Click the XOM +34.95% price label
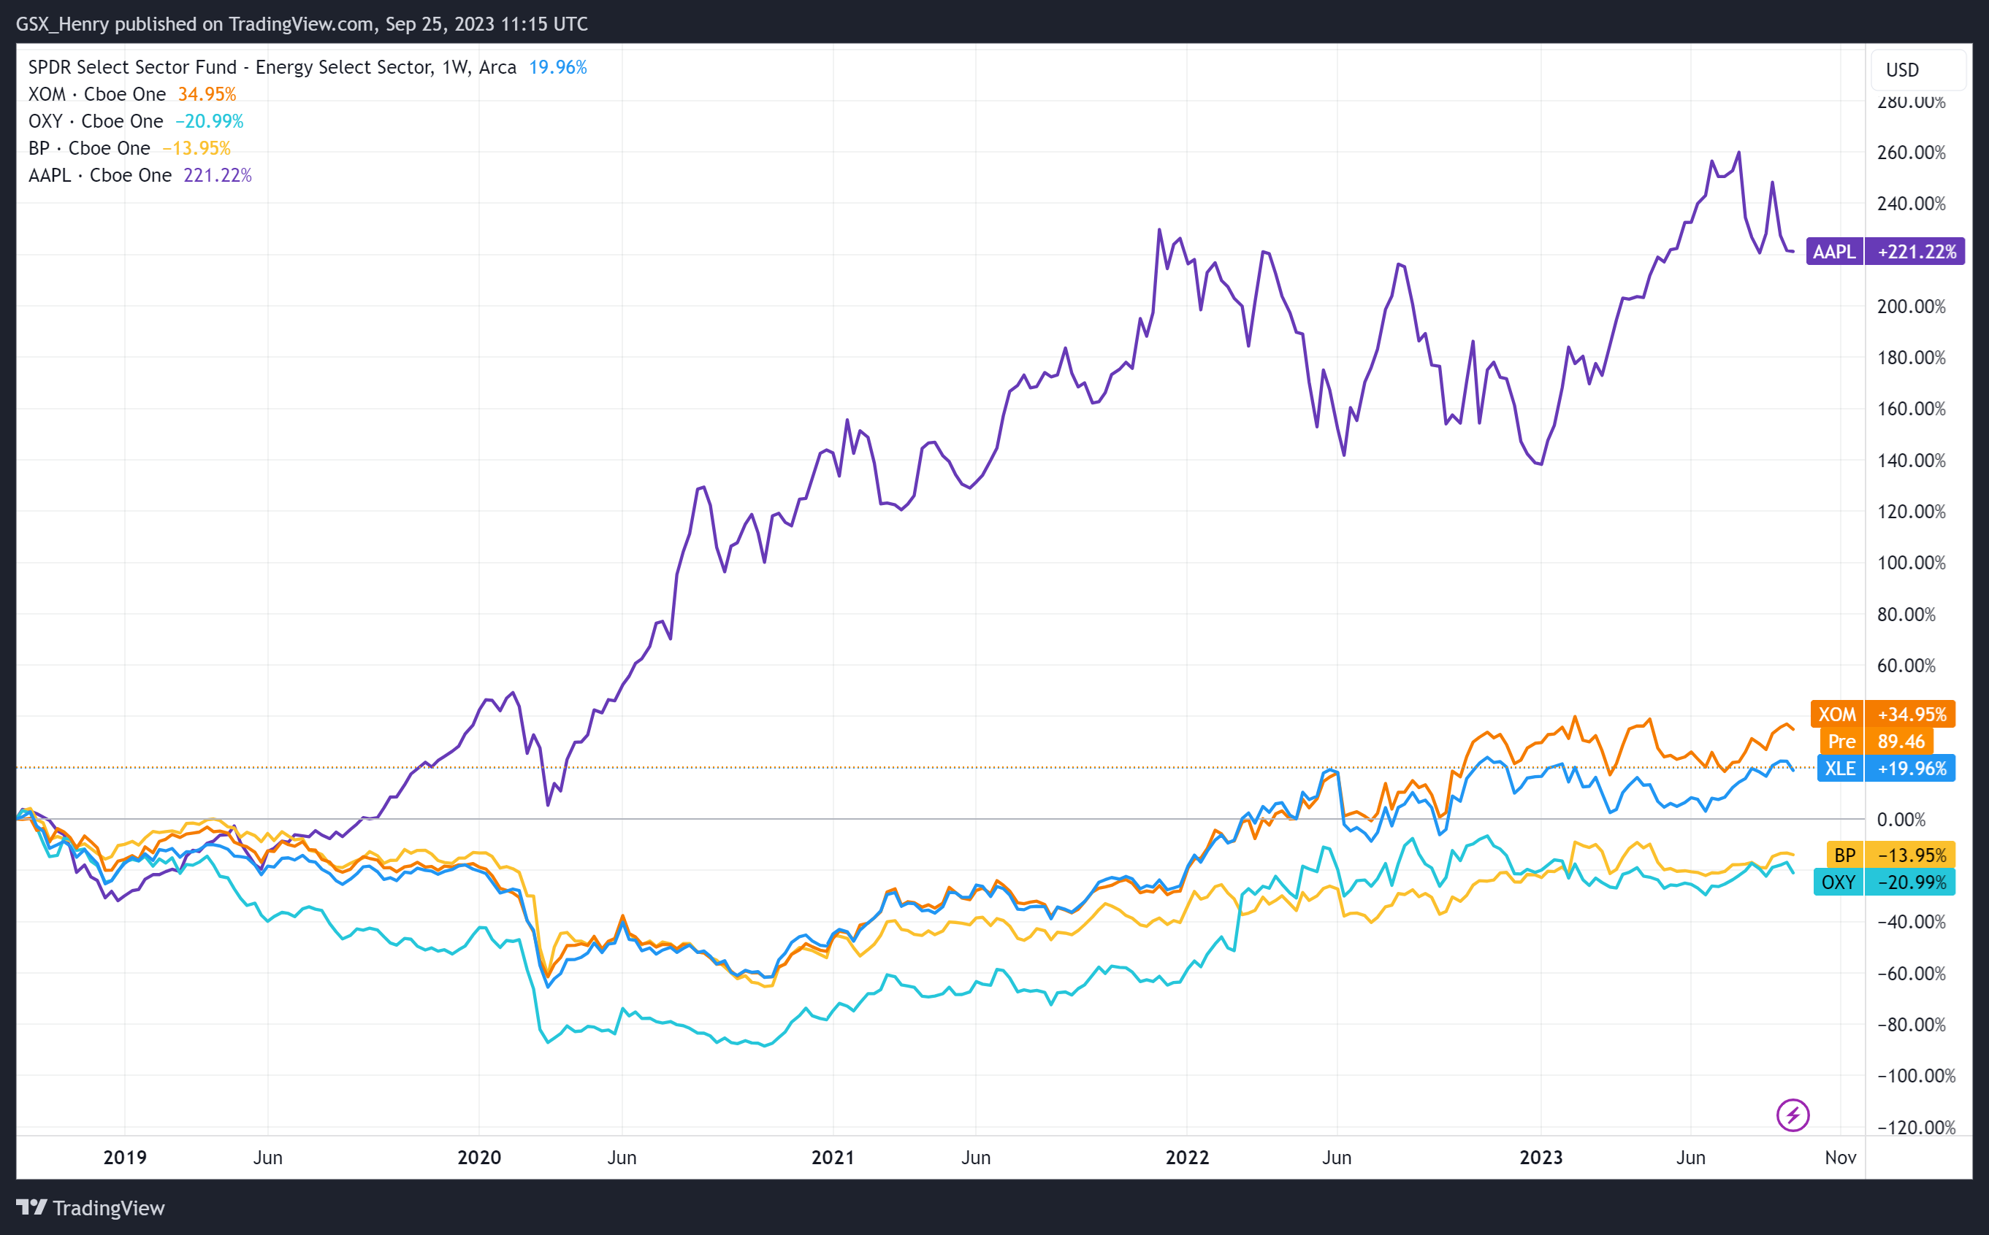Viewport: 1989px width, 1235px height. click(1882, 714)
